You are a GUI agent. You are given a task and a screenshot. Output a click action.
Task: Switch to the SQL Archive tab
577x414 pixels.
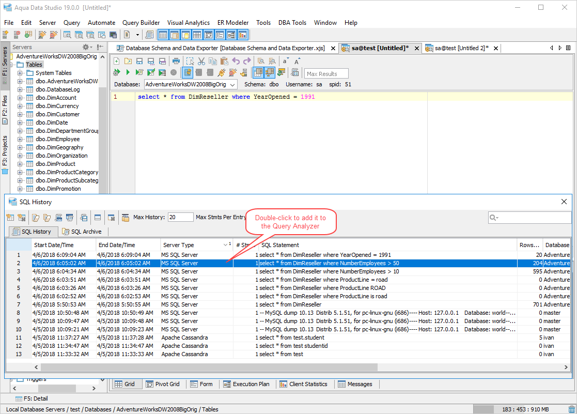[82, 232]
